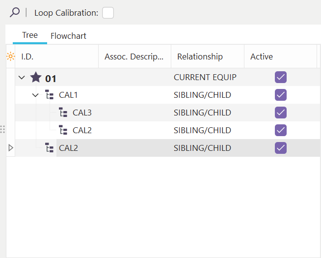Screen dimensions: 321x258
Task: Click the Active column header
Action: pyautogui.click(x=262, y=57)
